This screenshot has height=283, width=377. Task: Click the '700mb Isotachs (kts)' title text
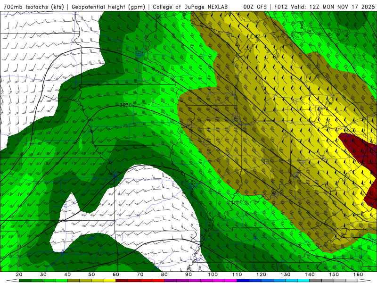pyautogui.click(x=33, y=7)
